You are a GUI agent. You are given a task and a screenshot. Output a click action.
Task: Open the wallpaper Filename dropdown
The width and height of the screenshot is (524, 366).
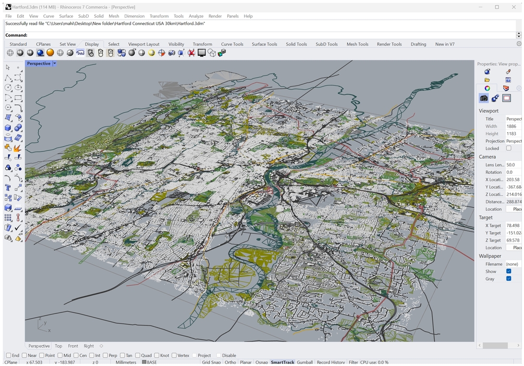pos(513,264)
